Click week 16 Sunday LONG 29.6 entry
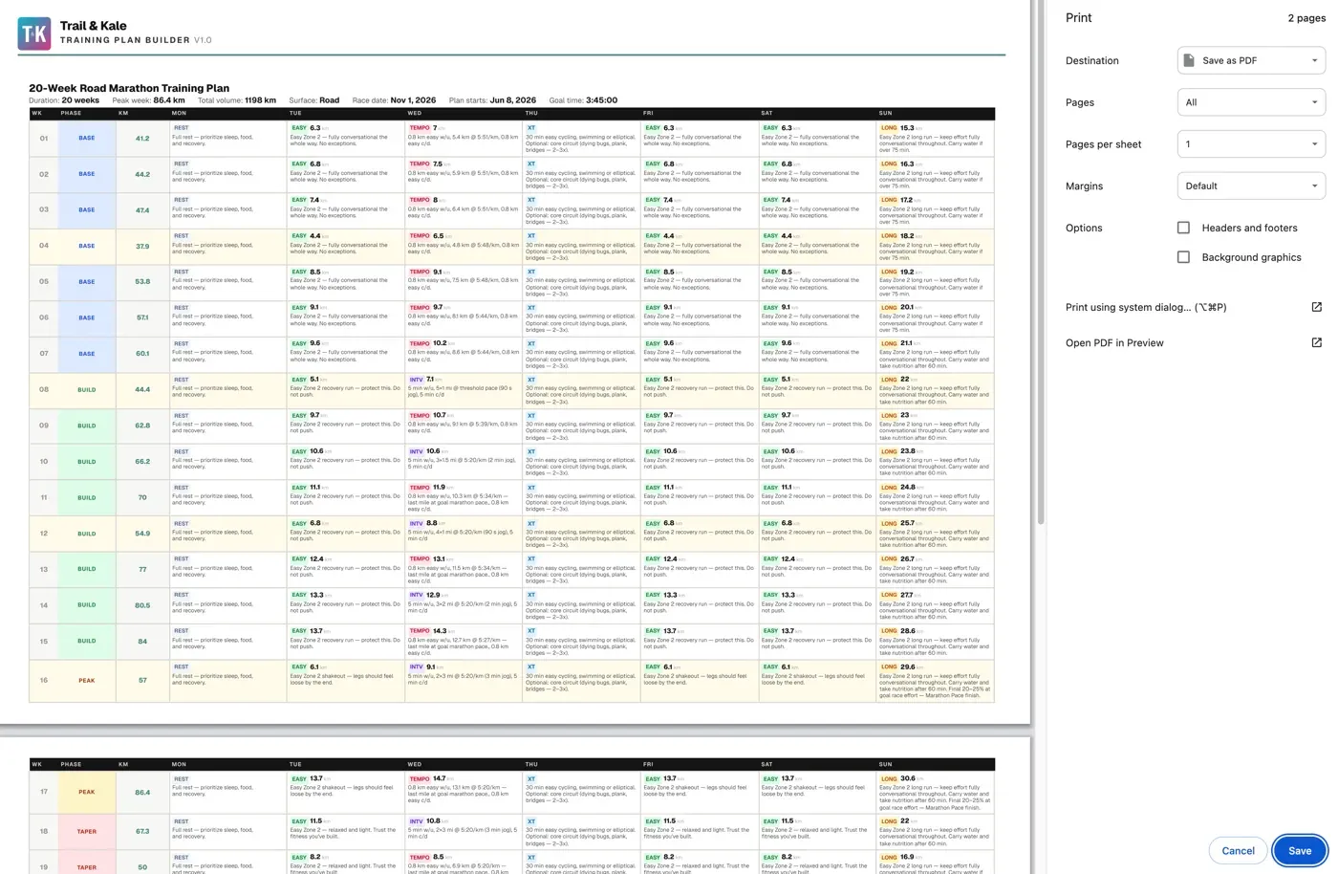 [935, 681]
